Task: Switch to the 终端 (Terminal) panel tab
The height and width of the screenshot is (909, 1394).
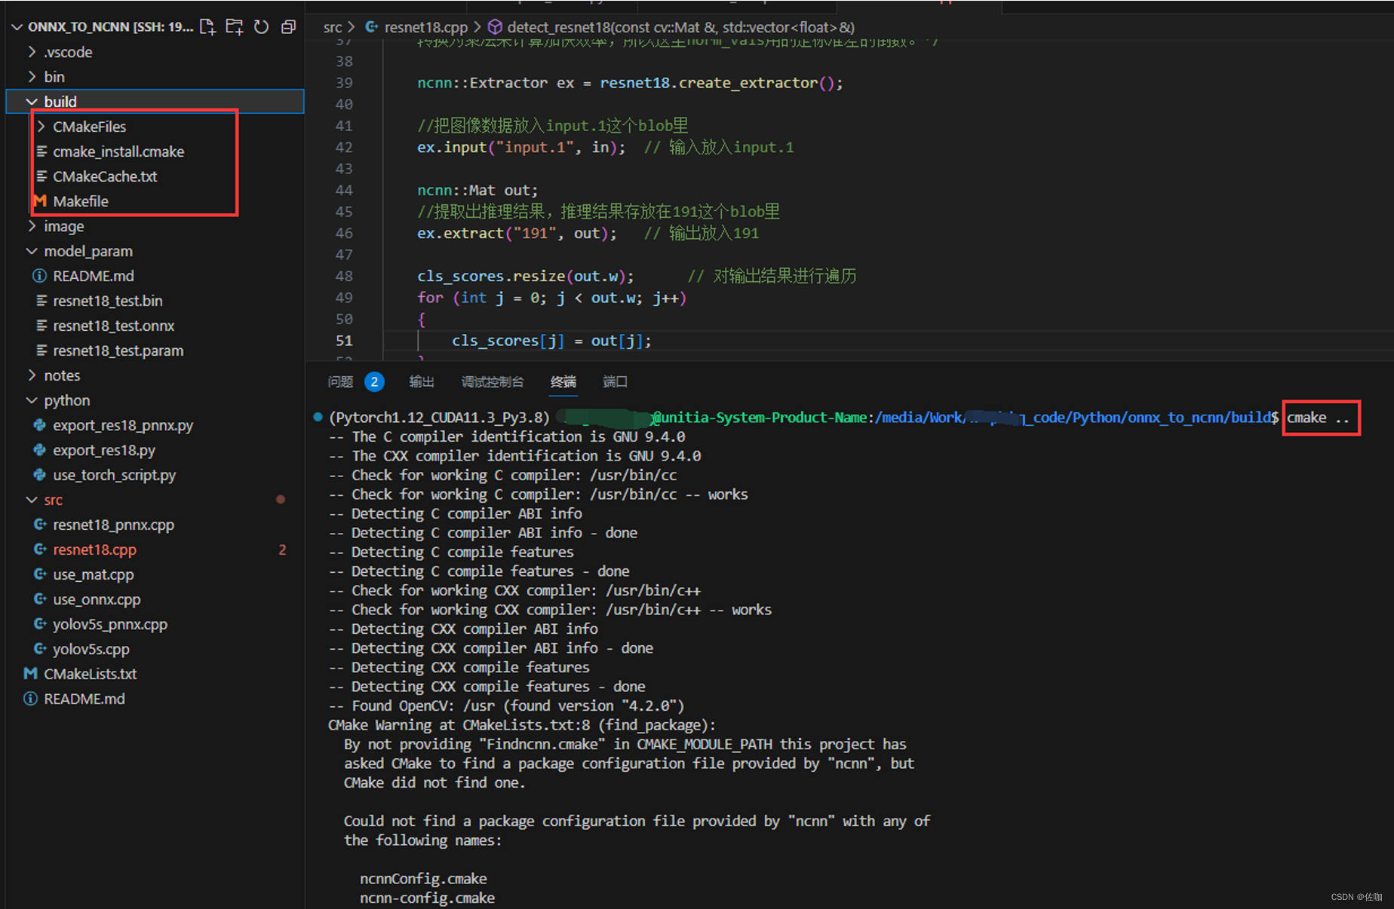Action: (563, 382)
